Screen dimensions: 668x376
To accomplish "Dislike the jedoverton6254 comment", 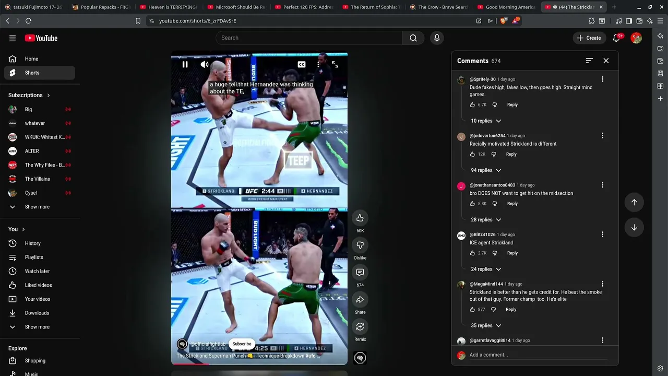I will (x=494, y=155).
